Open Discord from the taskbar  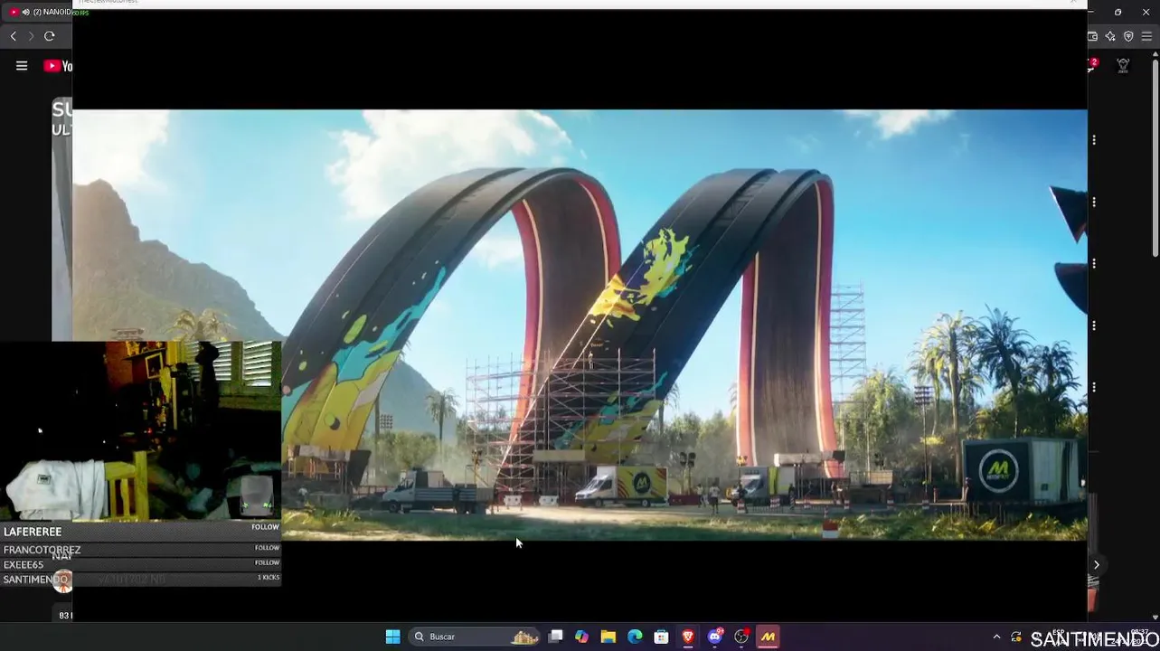(x=715, y=637)
